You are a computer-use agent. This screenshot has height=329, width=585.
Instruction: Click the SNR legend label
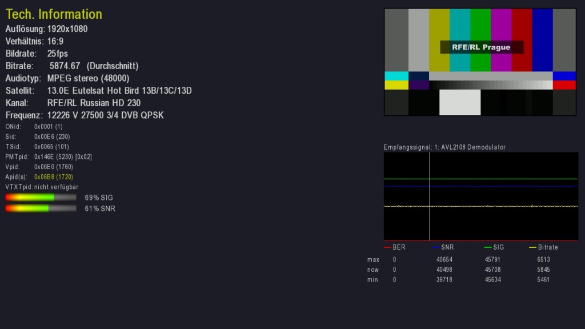pyautogui.click(x=447, y=247)
